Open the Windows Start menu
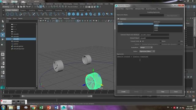 [3, 108]
